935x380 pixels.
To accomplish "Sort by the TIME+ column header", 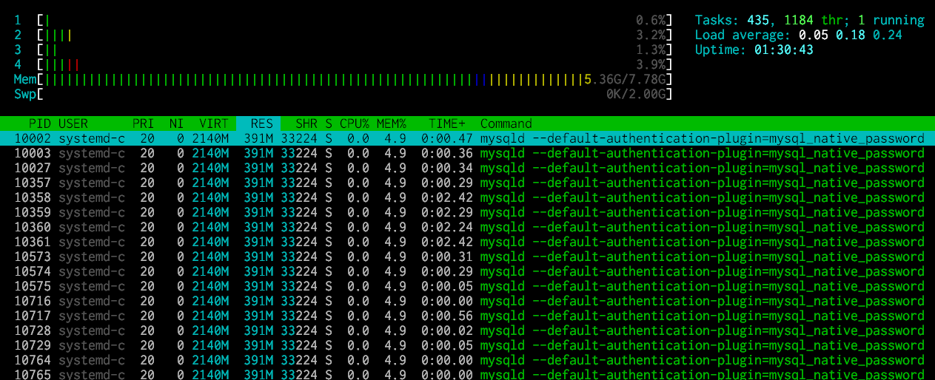I will coord(447,123).
